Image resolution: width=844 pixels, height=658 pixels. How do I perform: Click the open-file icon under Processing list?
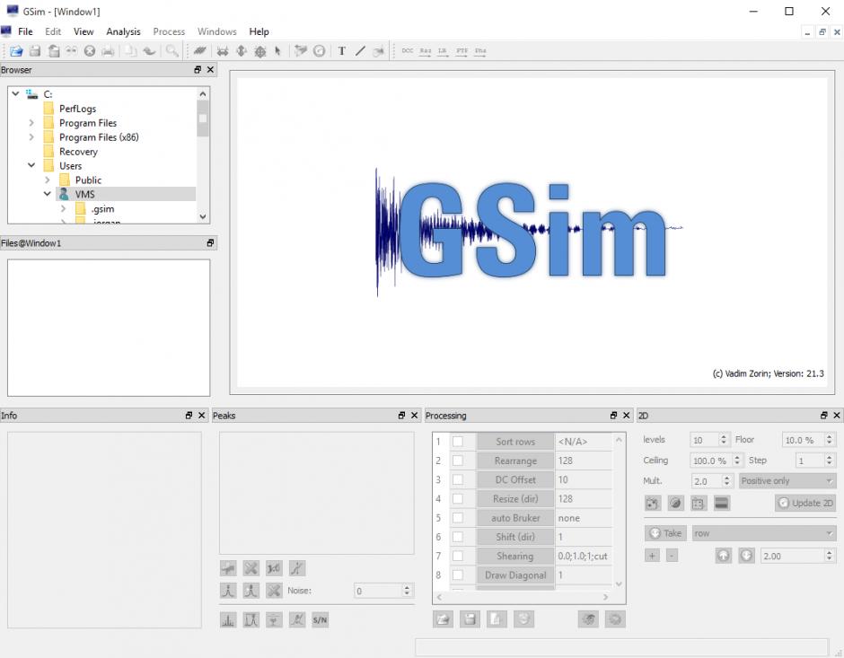pyautogui.click(x=443, y=619)
